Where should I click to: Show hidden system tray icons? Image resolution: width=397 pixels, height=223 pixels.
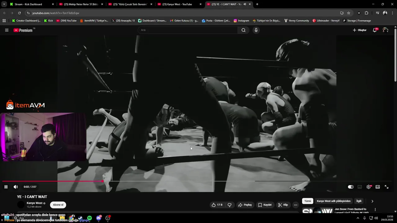tap(358, 218)
